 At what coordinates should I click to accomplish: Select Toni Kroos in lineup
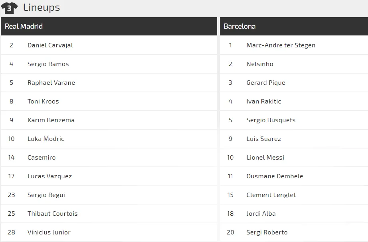point(43,101)
